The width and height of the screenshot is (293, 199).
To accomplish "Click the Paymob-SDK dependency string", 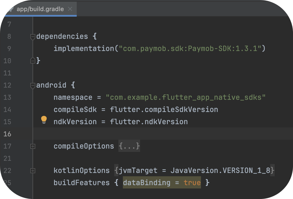I will click(190, 49).
